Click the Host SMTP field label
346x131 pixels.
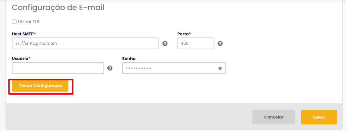pos(24,34)
